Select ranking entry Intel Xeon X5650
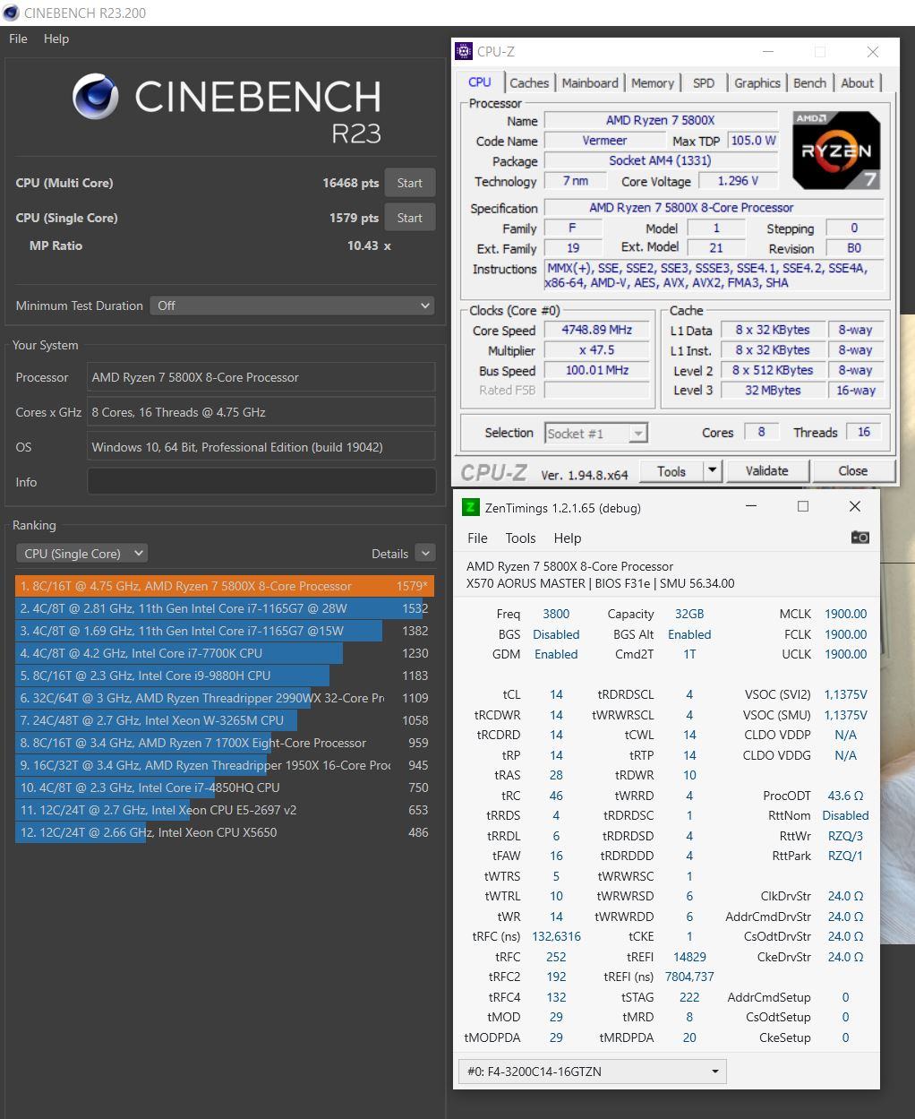Viewport: 915px width, 1119px height. coord(225,832)
